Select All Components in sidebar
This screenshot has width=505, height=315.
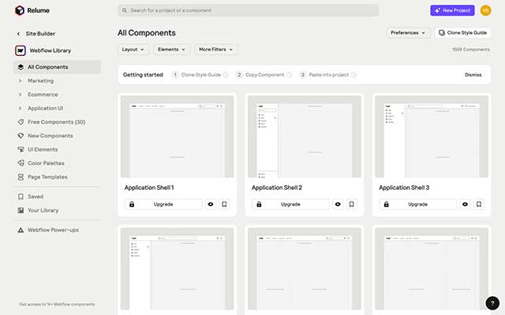58,67
